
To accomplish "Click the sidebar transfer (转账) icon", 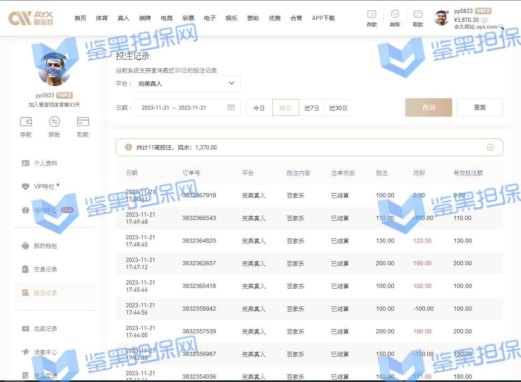I will coord(55,122).
